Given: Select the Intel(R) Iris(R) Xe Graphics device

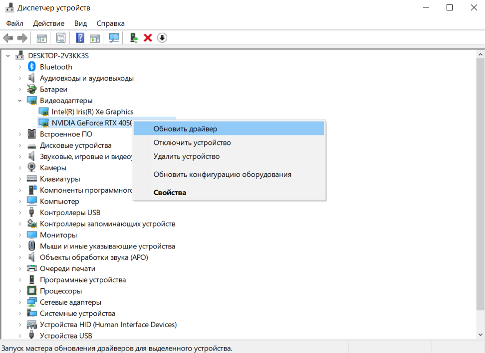Looking at the screenshot, I should 92,112.
